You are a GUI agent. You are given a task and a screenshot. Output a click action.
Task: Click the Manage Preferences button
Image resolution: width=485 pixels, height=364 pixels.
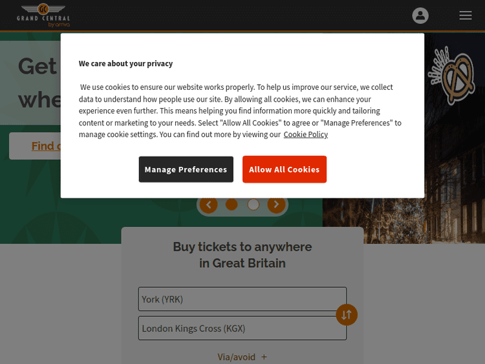coord(186,169)
